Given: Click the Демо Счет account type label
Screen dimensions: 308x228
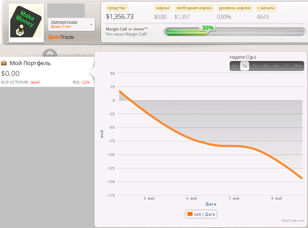Looking at the screenshot, I should [x=61, y=27].
